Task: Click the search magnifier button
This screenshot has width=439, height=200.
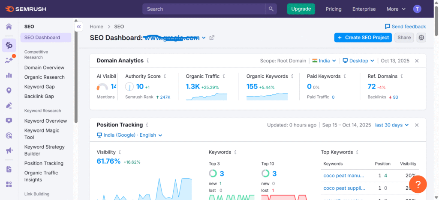Action: click(x=271, y=9)
